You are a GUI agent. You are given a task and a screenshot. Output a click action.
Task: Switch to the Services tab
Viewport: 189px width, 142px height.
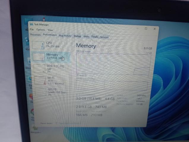104,37
